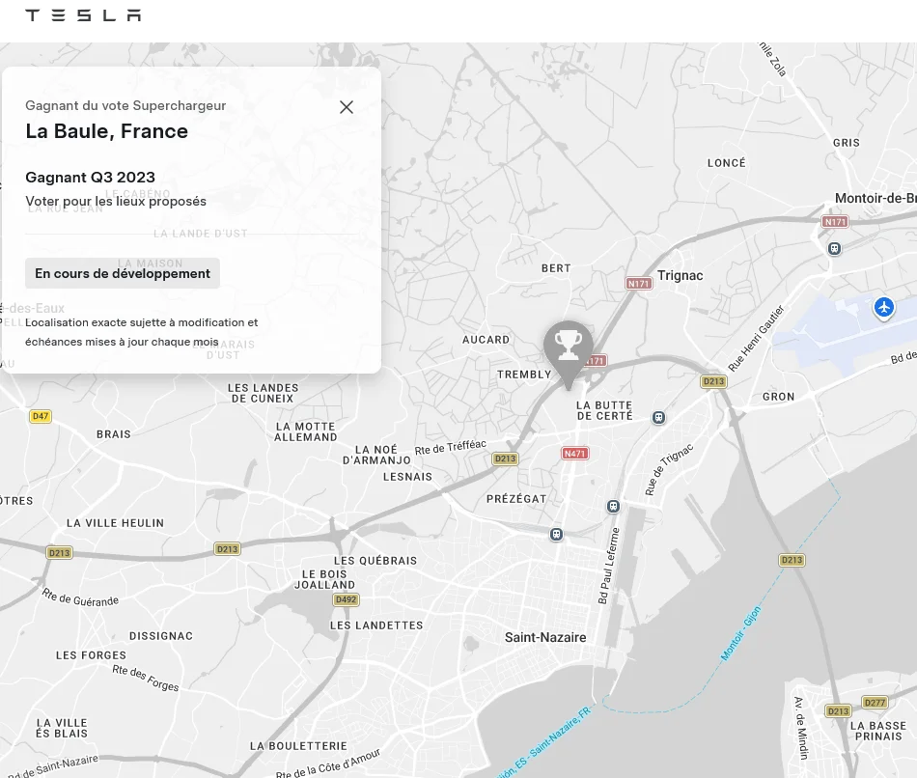Viewport: 917px width, 778px height.
Task: Click the D213 shield below La Ville Heulin
Action: [x=59, y=553]
